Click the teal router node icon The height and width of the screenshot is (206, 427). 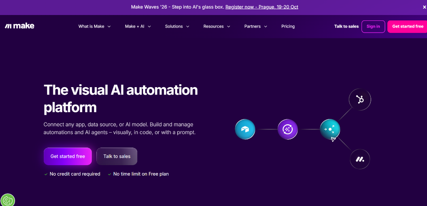330,129
